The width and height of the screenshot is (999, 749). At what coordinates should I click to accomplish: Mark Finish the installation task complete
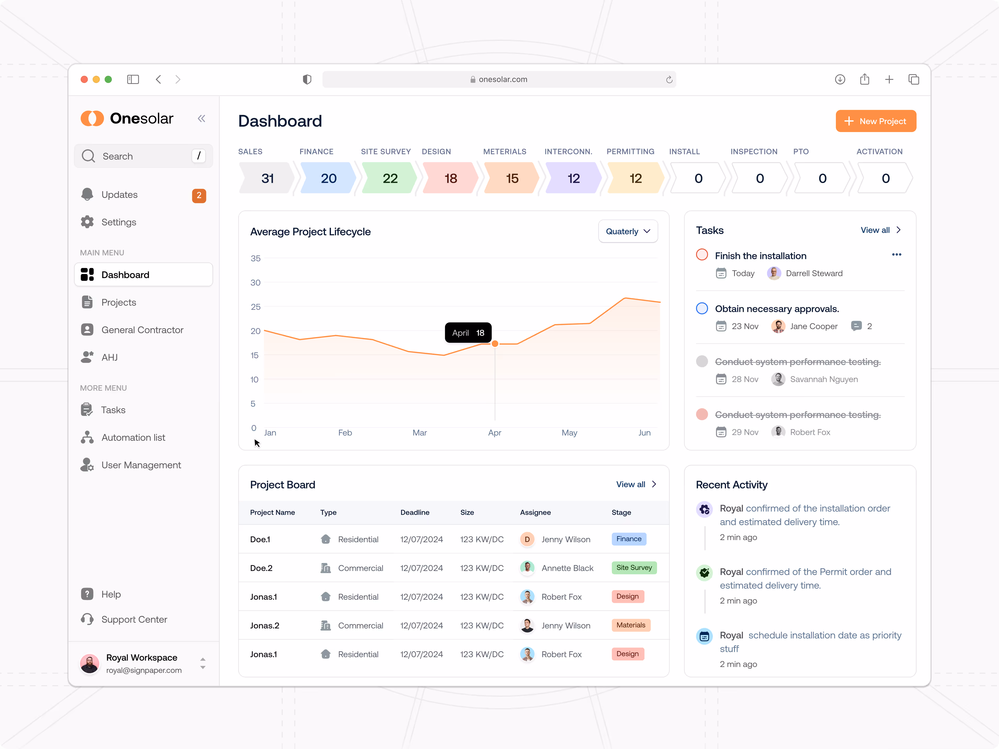click(702, 255)
